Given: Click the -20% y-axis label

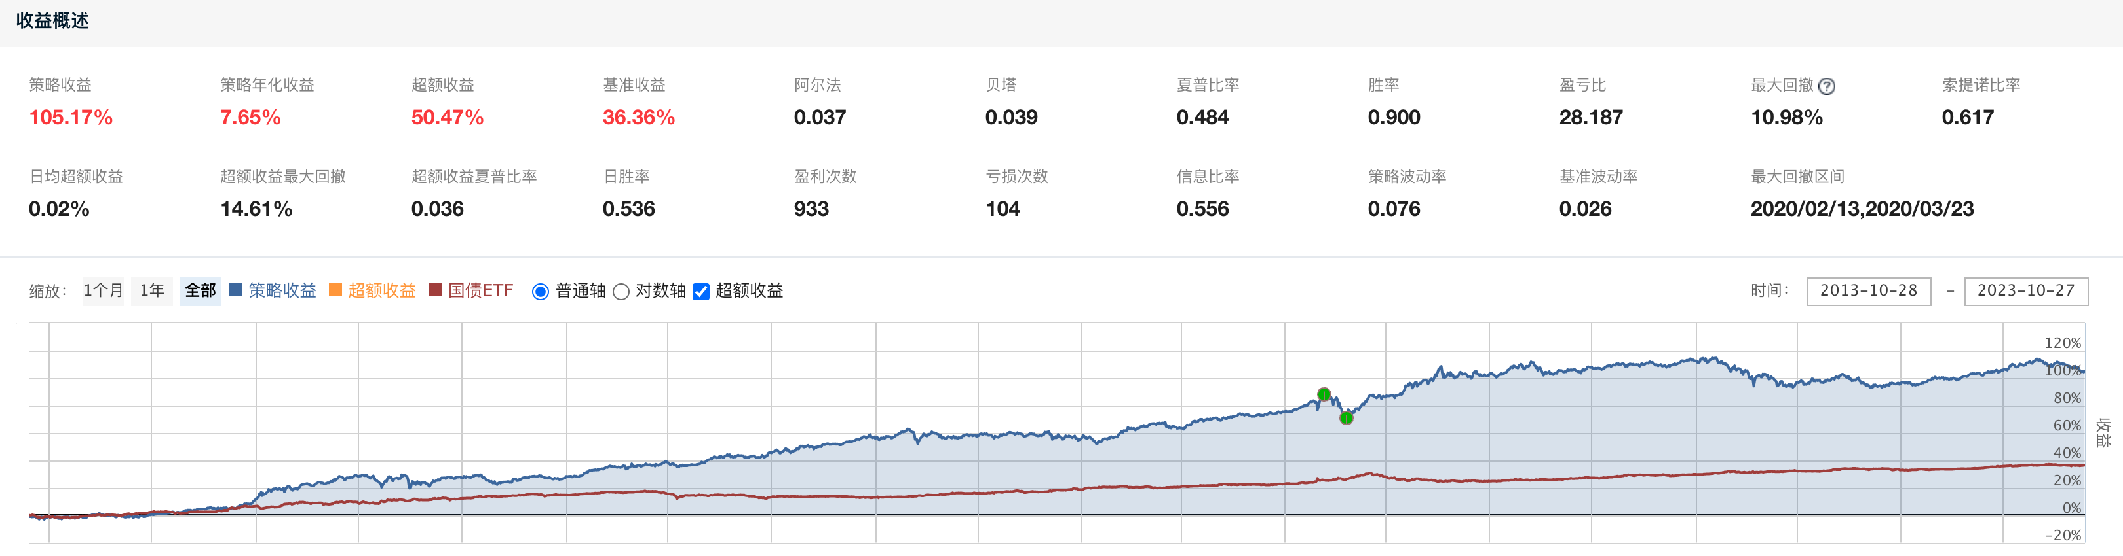Looking at the screenshot, I should point(2063,536).
